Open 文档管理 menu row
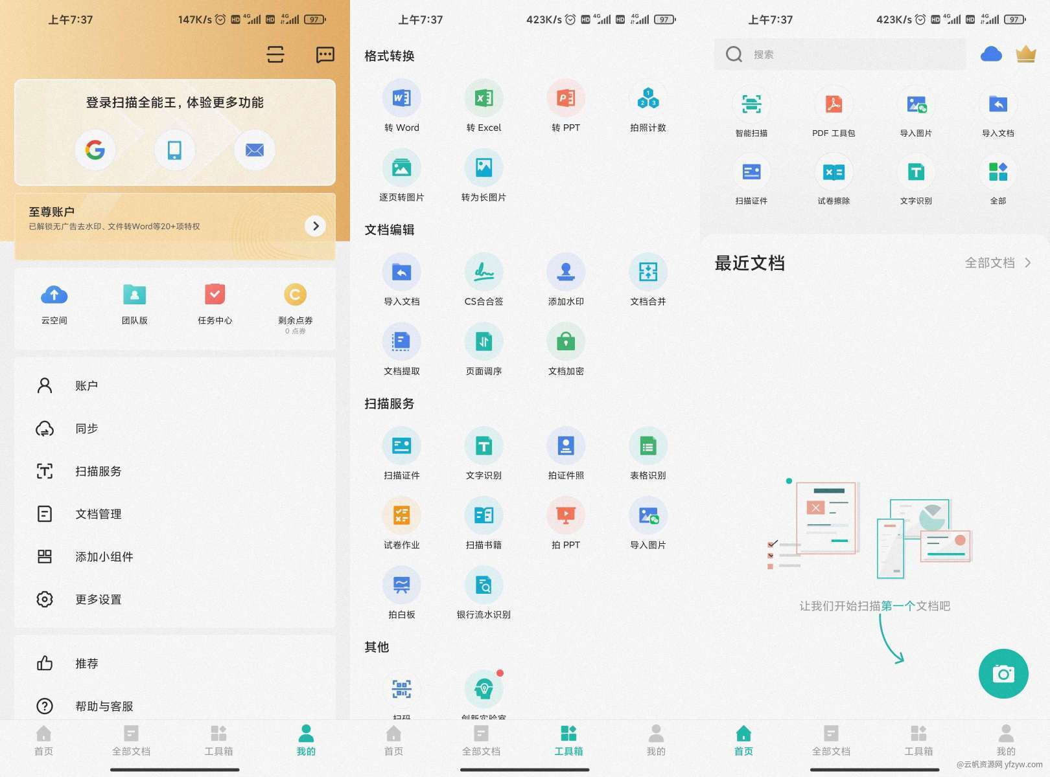 (x=175, y=514)
